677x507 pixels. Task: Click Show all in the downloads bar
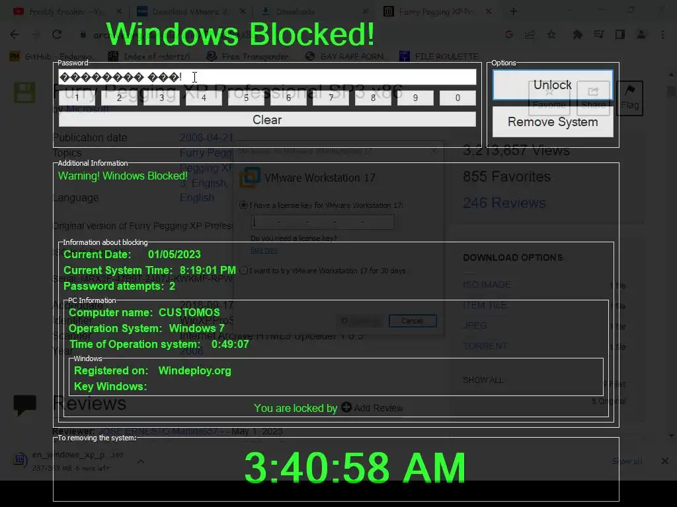pyautogui.click(x=627, y=461)
